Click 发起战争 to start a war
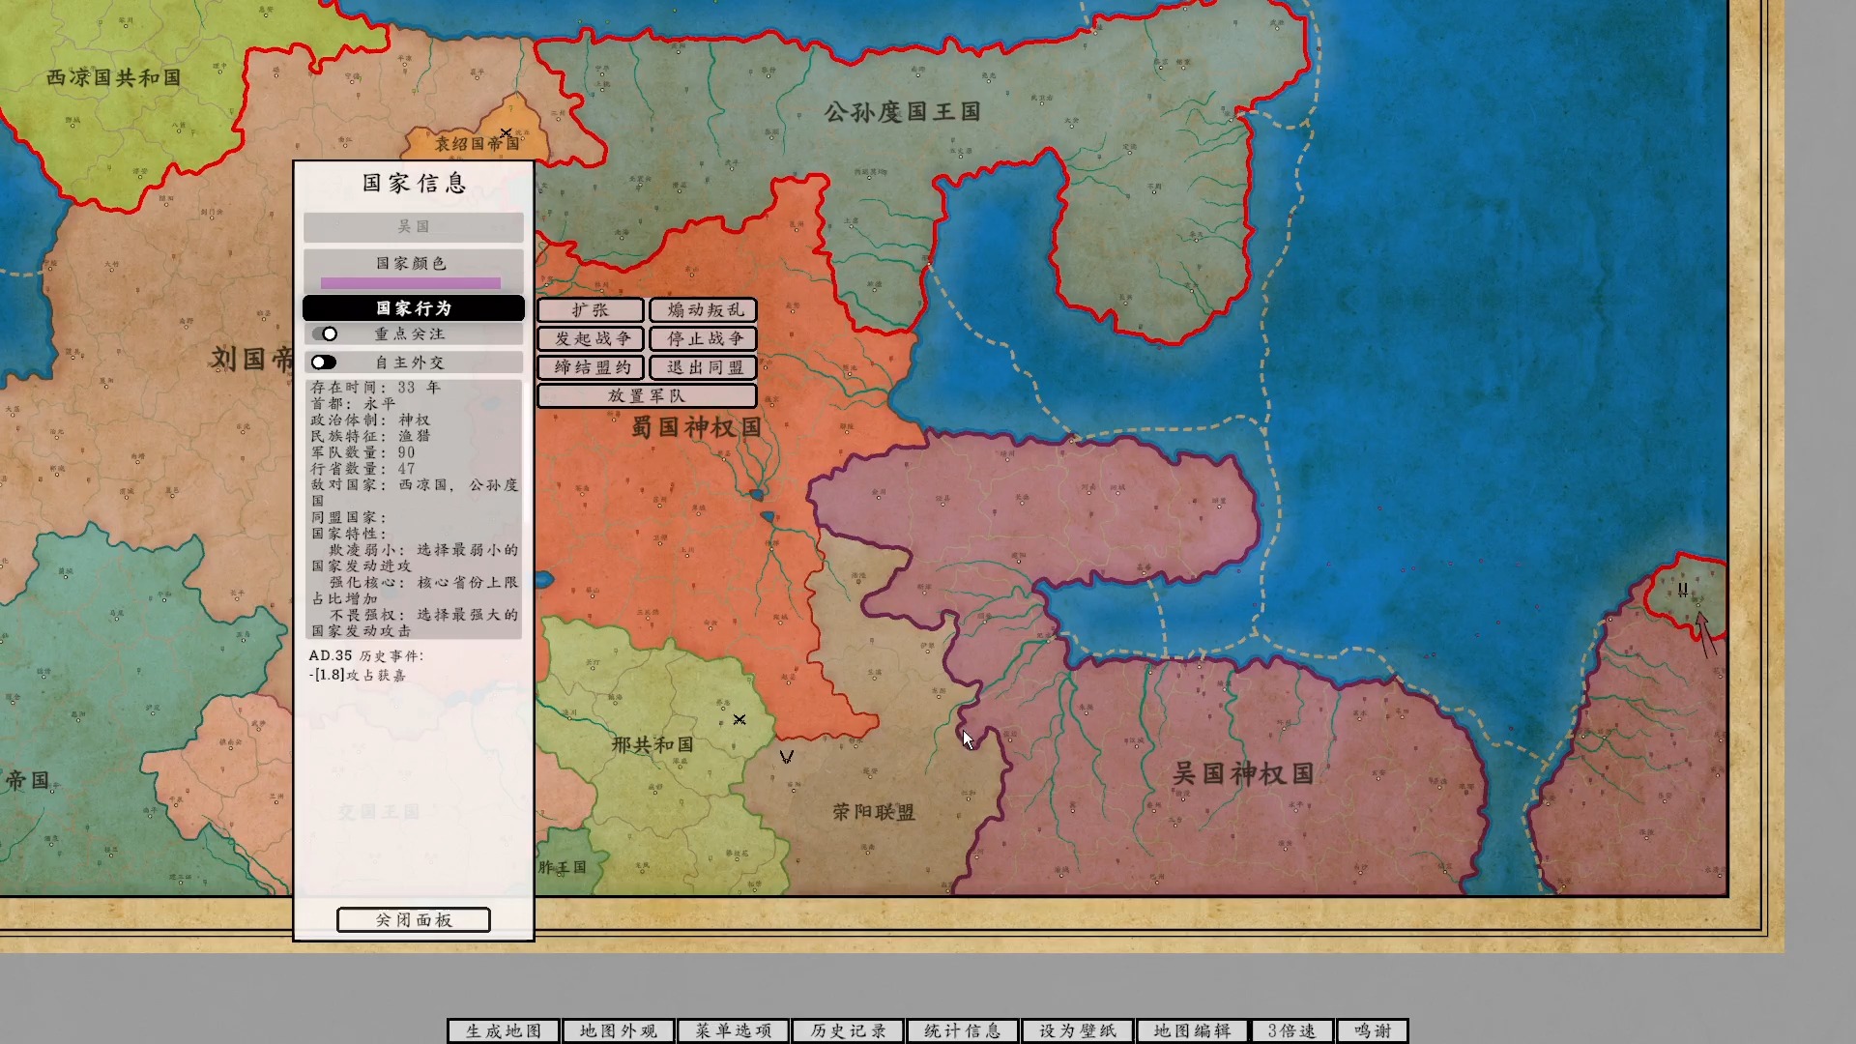1856x1044 pixels. pyautogui.click(x=592, y=338)
